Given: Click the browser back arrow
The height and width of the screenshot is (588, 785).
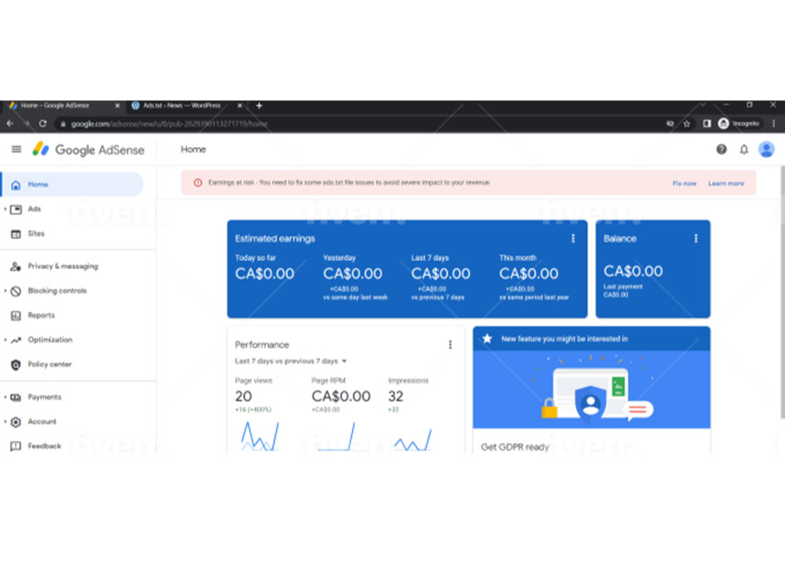Looking at the screenshot, I should [x=10, y=124].
